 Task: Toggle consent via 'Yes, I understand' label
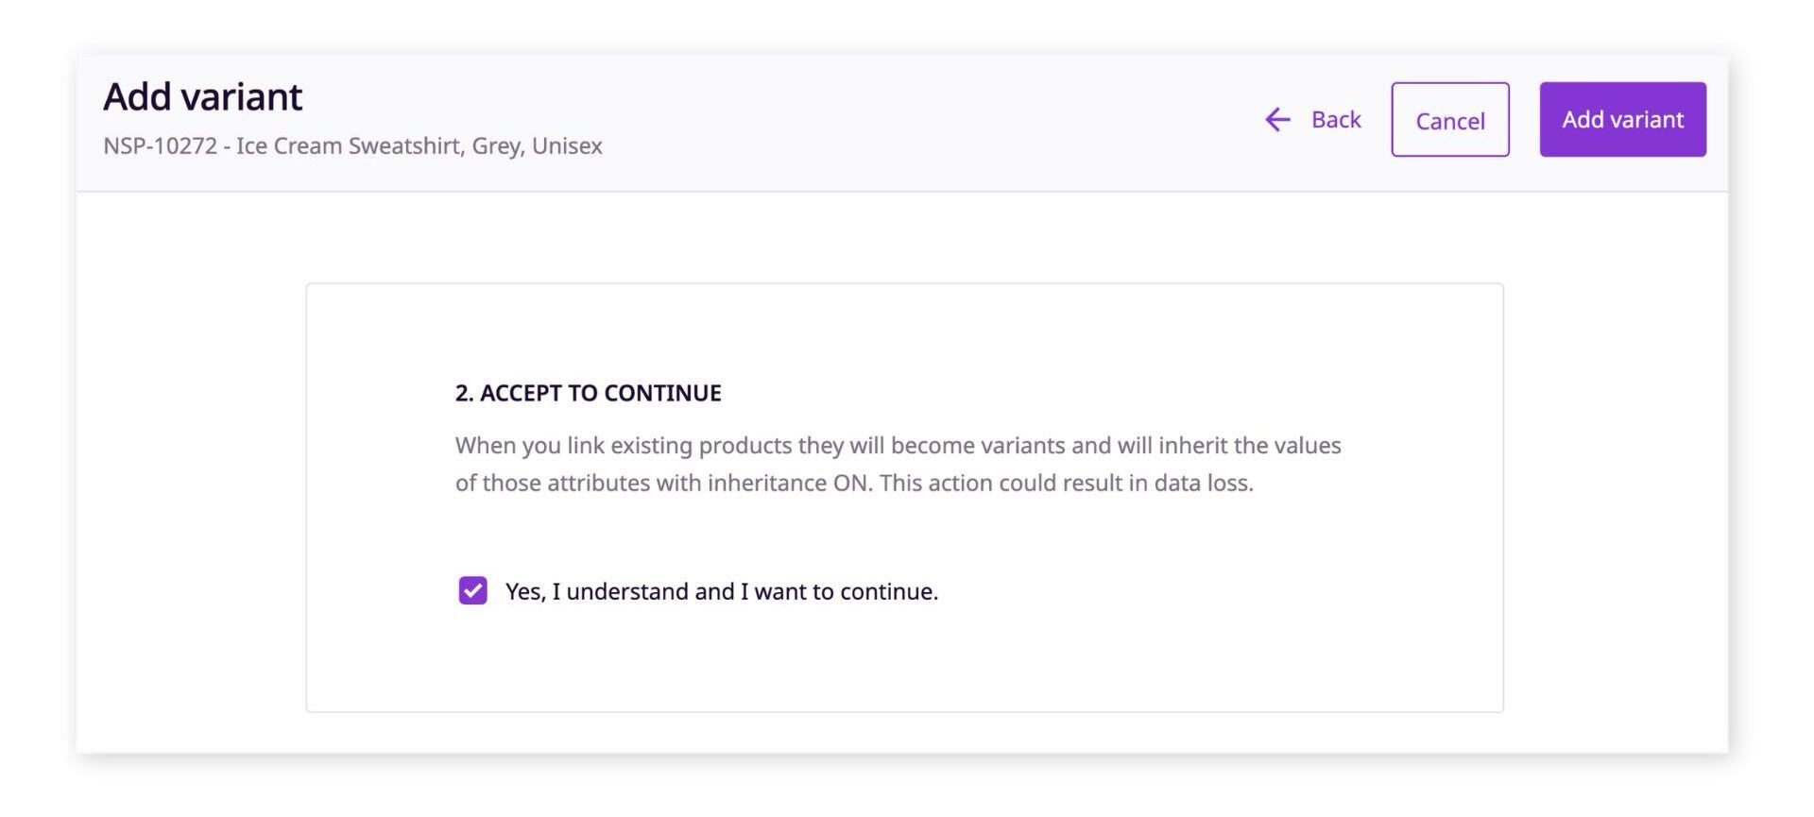722,591
